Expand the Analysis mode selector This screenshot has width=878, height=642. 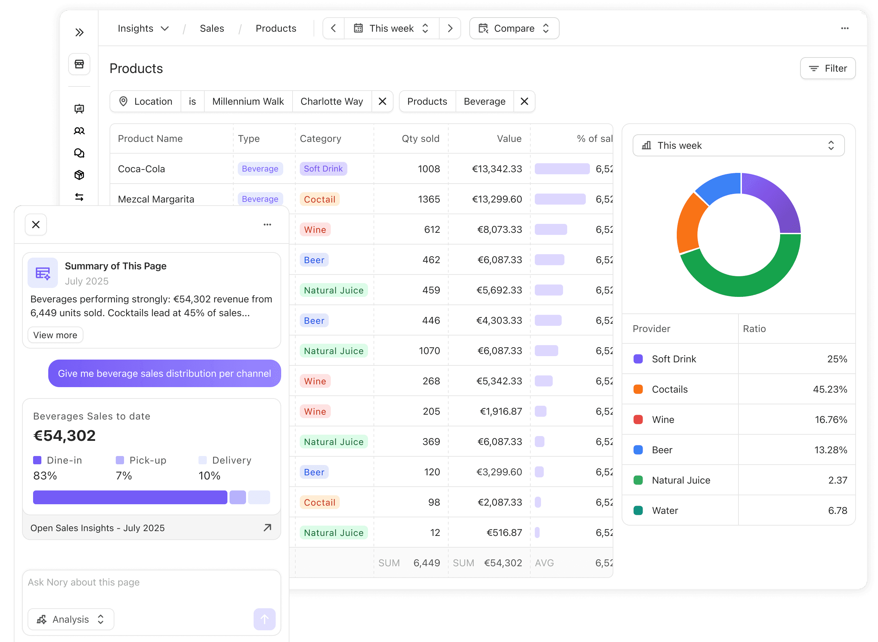(x=71, y=619)
